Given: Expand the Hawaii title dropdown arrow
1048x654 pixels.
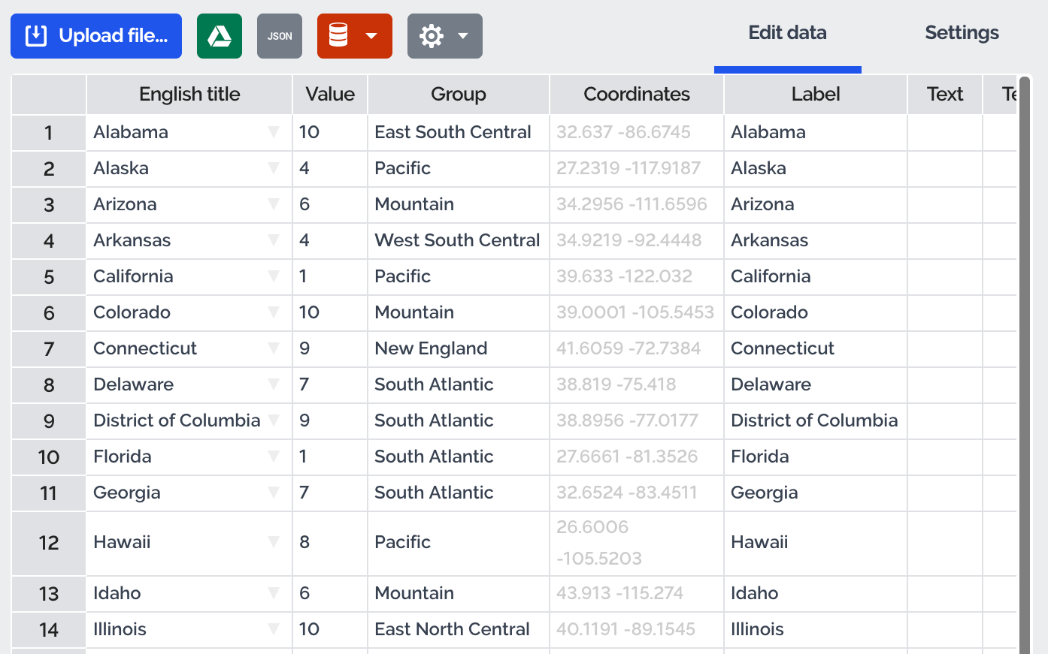Looking at the screenshot, I should coord(274,542).
